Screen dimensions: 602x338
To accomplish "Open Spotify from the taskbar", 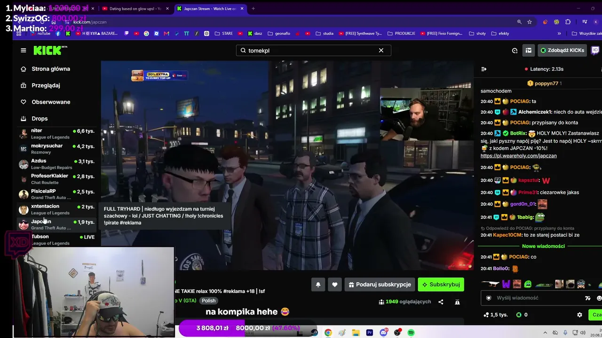I will pos(411,333).
